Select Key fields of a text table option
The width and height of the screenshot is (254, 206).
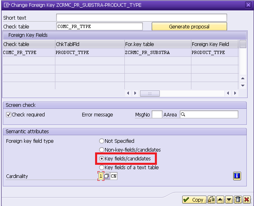102,168
